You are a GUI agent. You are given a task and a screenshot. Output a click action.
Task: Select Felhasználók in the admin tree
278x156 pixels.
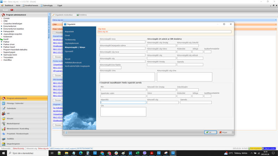(9, 32)
